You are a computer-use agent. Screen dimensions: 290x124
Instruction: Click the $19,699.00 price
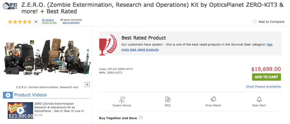(266, 69)
